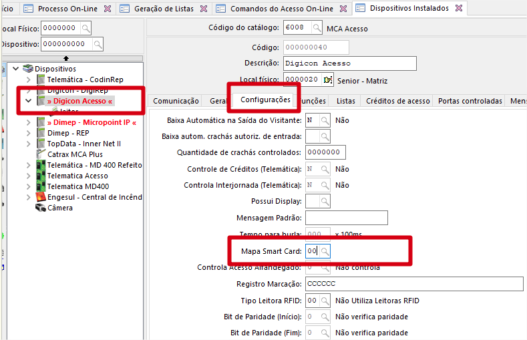Close the Geração de Listas tab

[x=204, y=9]
